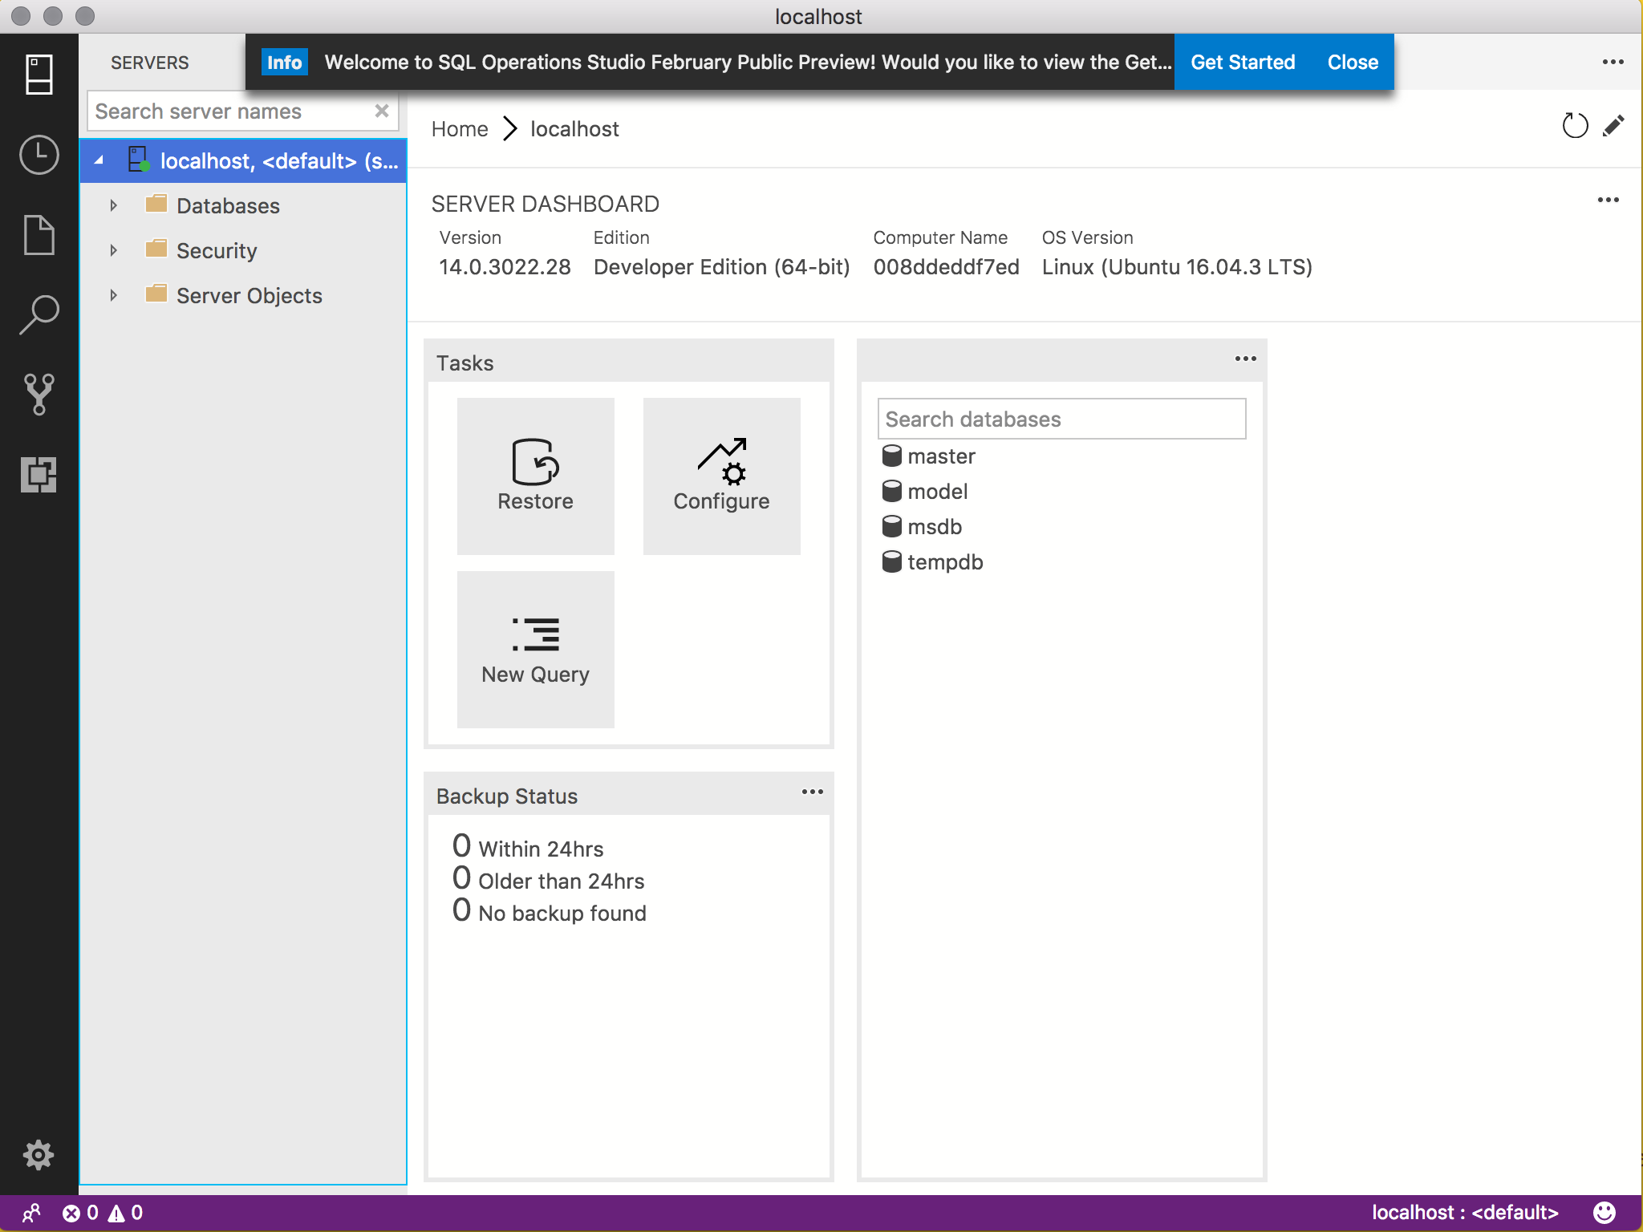This screenshot has height=1232, width=1643.
Task: Click the databases panel overflow menu
Action: coord(1244,360)
